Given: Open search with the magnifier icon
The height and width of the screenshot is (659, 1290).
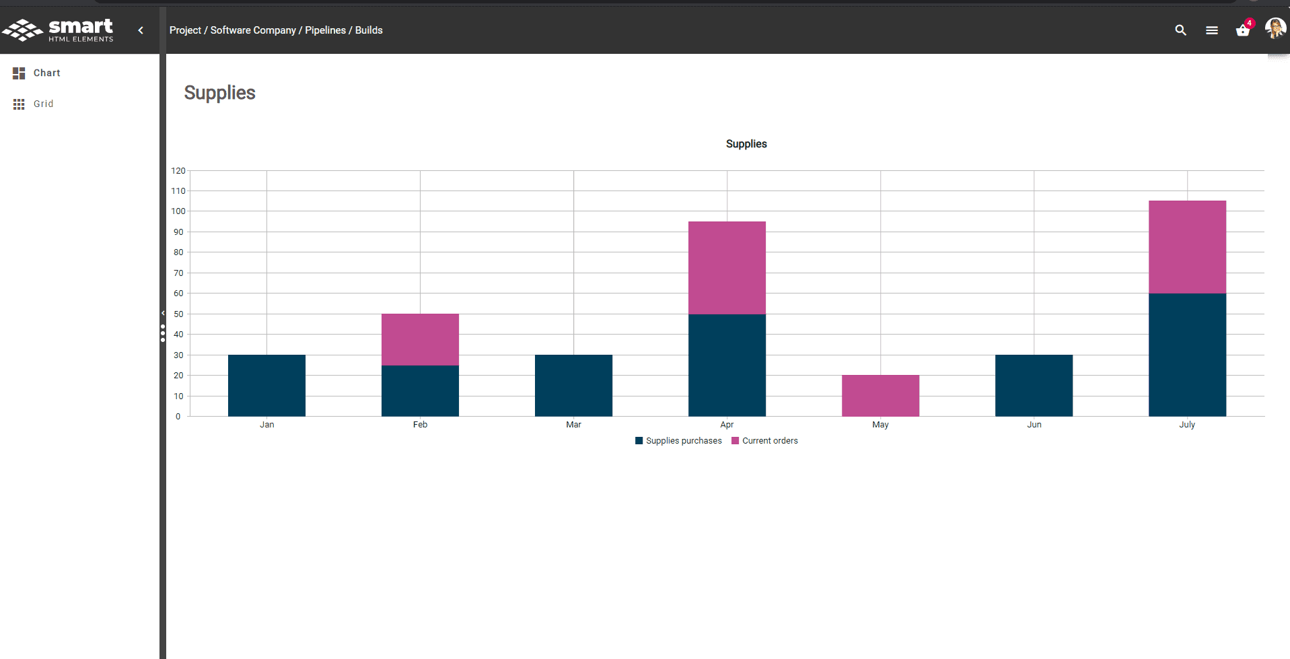Looking at the screenshot, I should click(1180, 30).
